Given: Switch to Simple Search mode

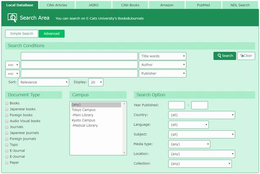Looking at the screenshot, I should click(22, 34).
